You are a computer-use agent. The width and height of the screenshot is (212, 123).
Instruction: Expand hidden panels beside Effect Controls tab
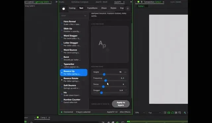[x=57, y=2]
